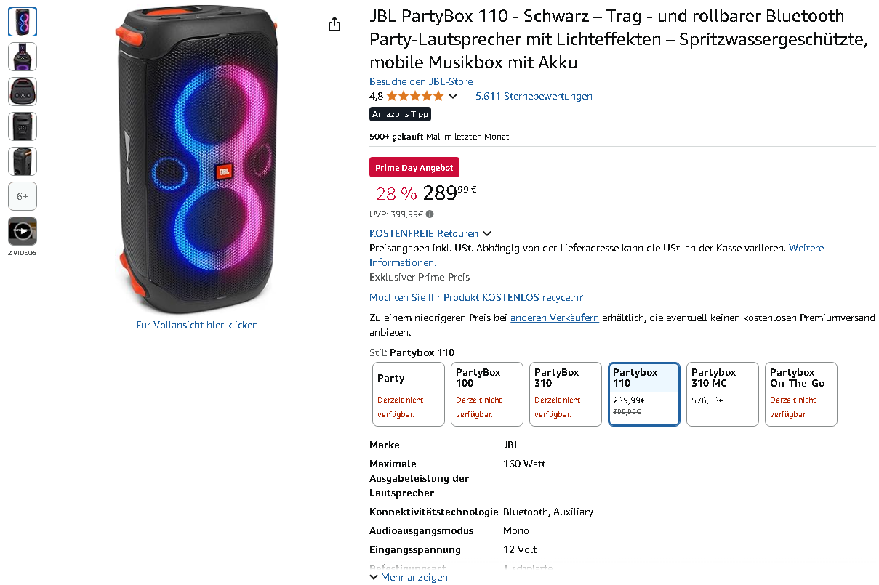Screen dimensions: 879x585
Task: Select the second product image thumbnail
Action: [x=23, y=57]
